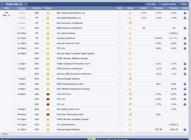Select the Leading Indicators event
Image resolution: width=191 pixels, height=140 pixels.
tap(66, 38)
